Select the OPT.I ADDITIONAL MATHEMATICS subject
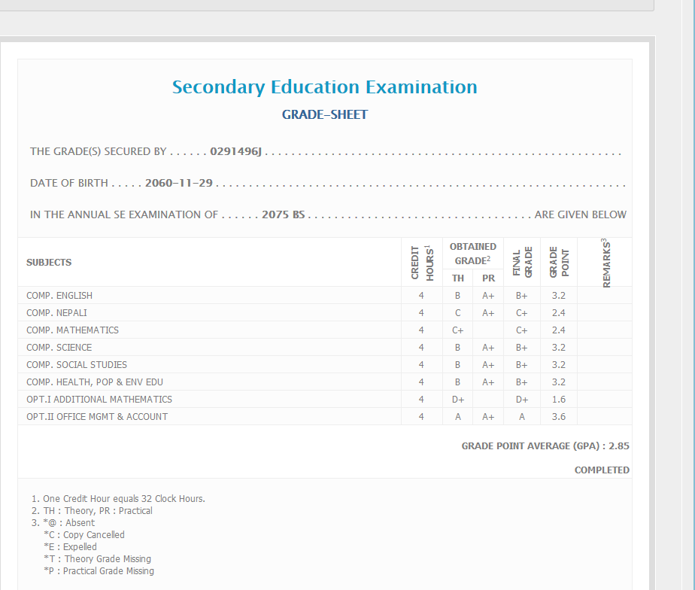 [99, 400]
